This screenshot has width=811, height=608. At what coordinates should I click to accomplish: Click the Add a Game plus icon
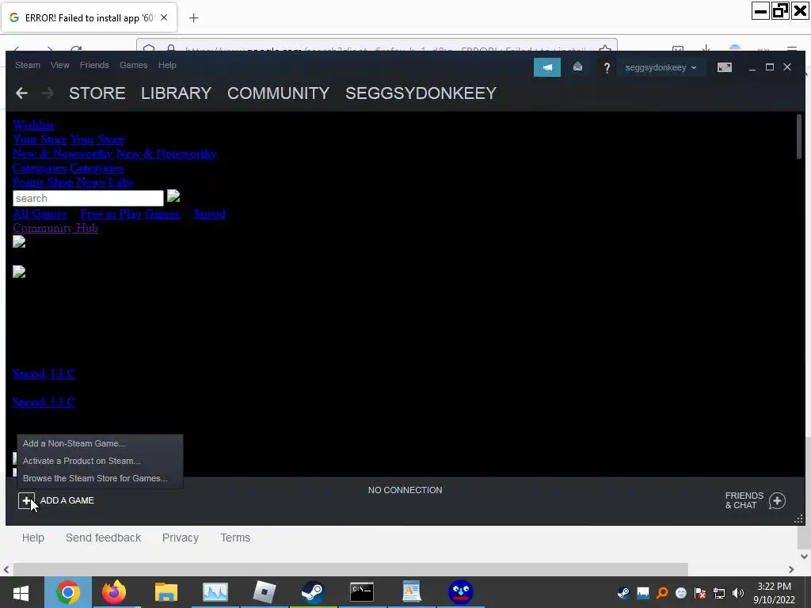pos(26,500)
